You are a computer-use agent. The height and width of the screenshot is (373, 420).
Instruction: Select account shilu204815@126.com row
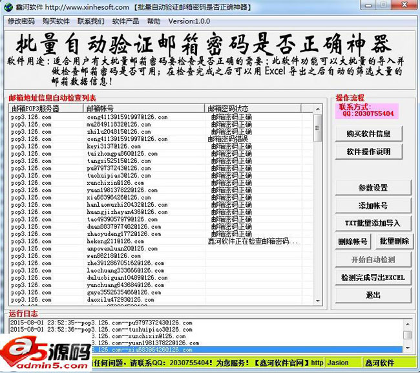coord(161,132)
